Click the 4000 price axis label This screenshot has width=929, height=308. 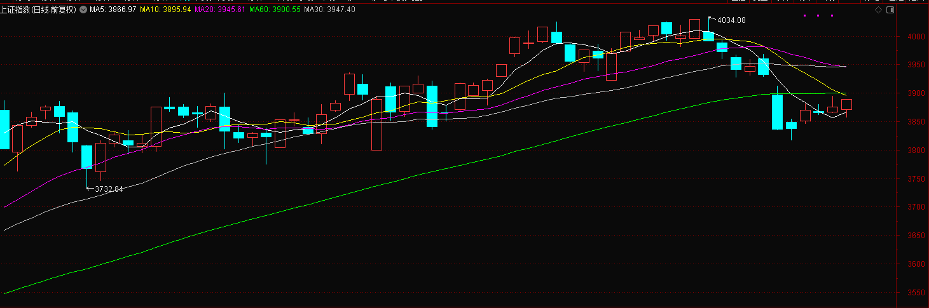point(916,37)
